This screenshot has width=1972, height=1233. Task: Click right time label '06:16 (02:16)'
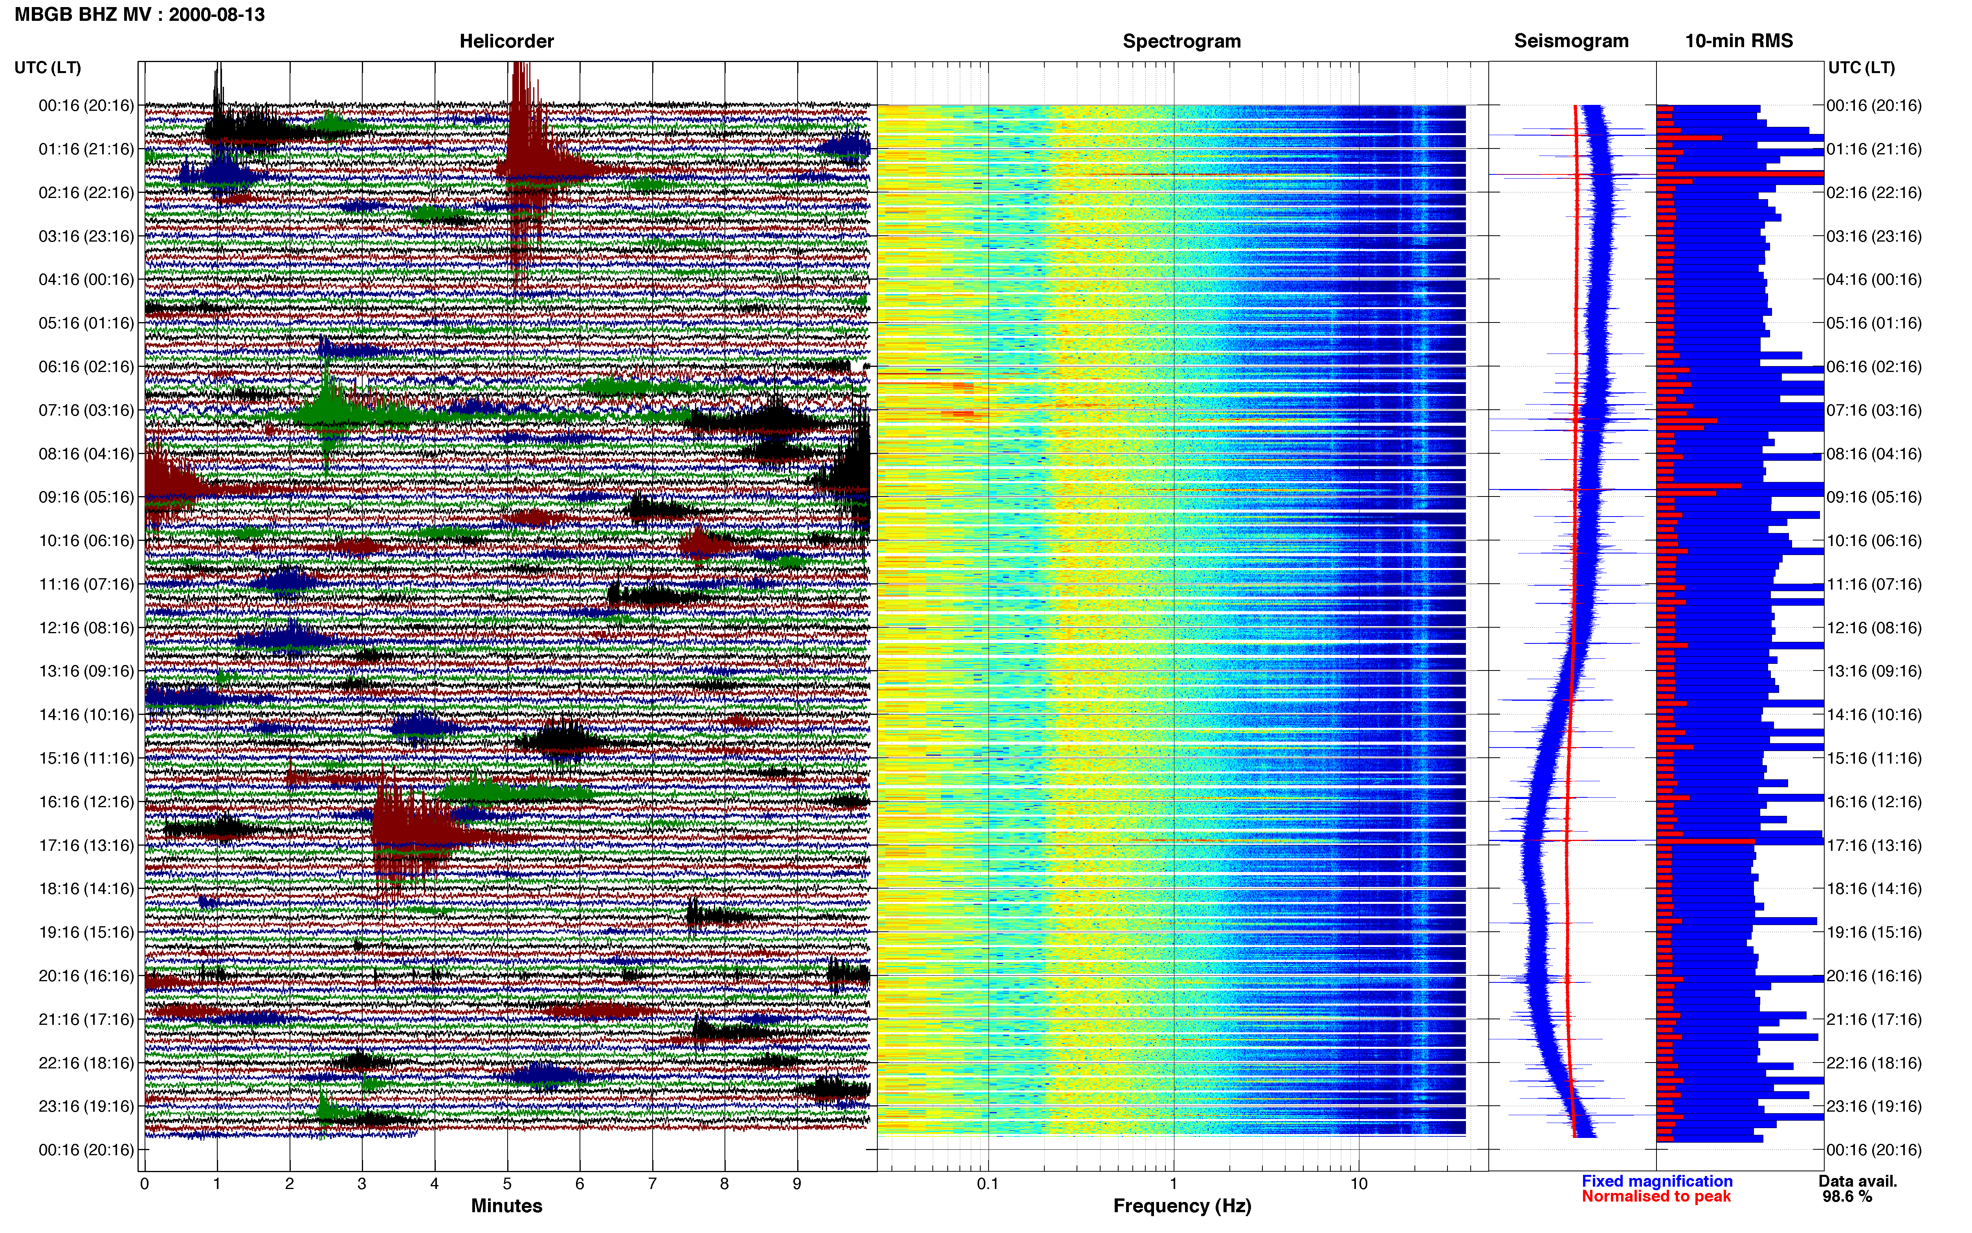[1874, 367]
